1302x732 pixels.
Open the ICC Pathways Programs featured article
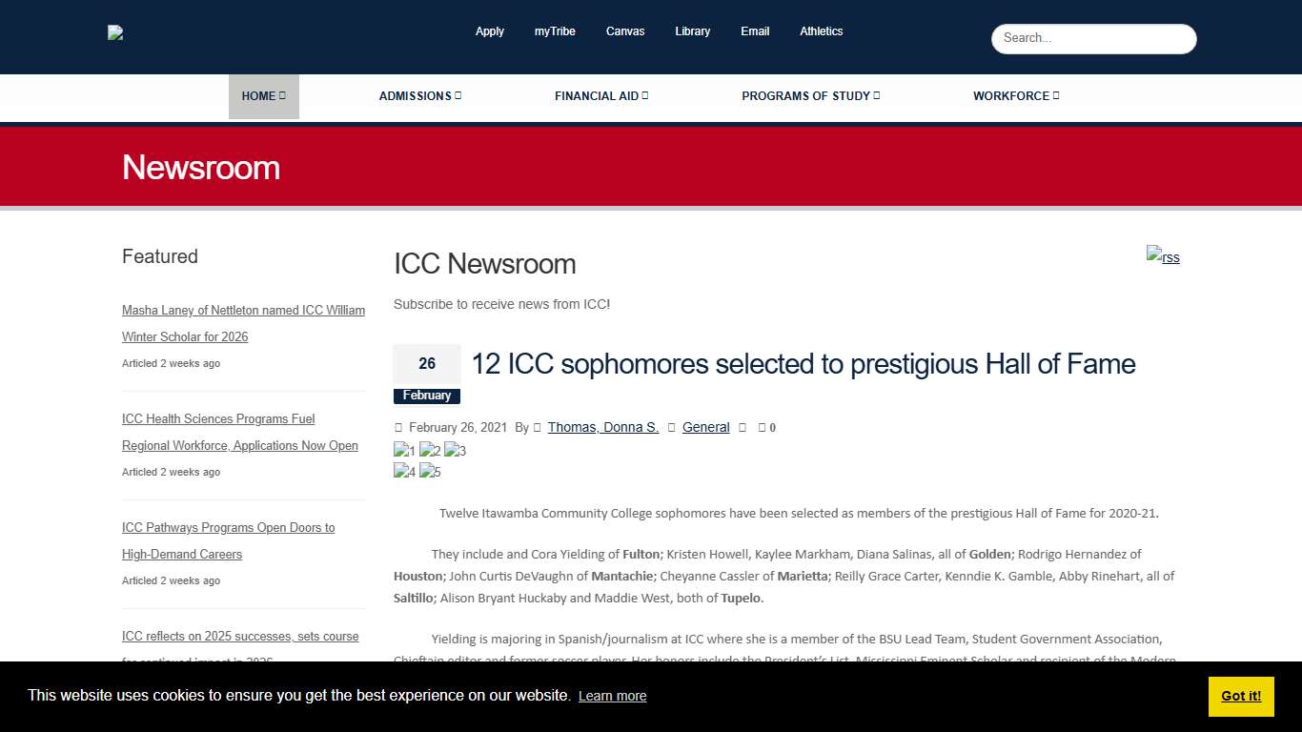[228, 540]
